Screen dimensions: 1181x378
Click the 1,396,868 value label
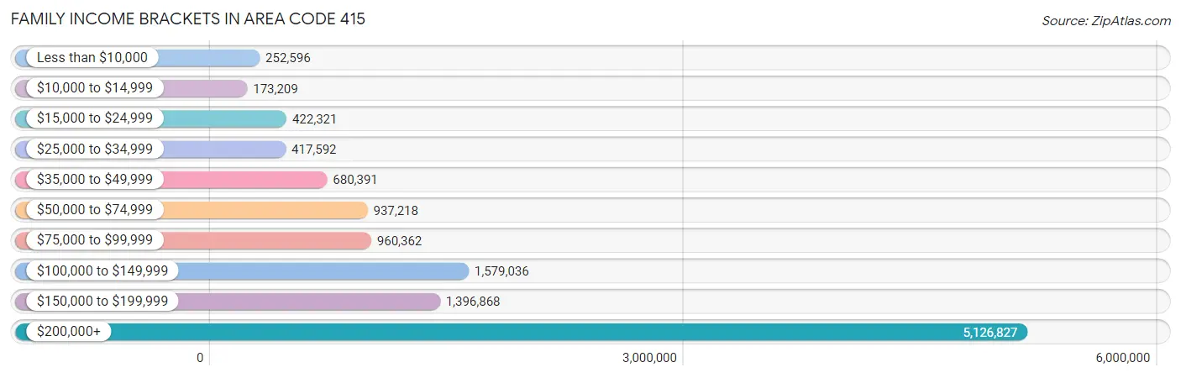click(473, 302)
